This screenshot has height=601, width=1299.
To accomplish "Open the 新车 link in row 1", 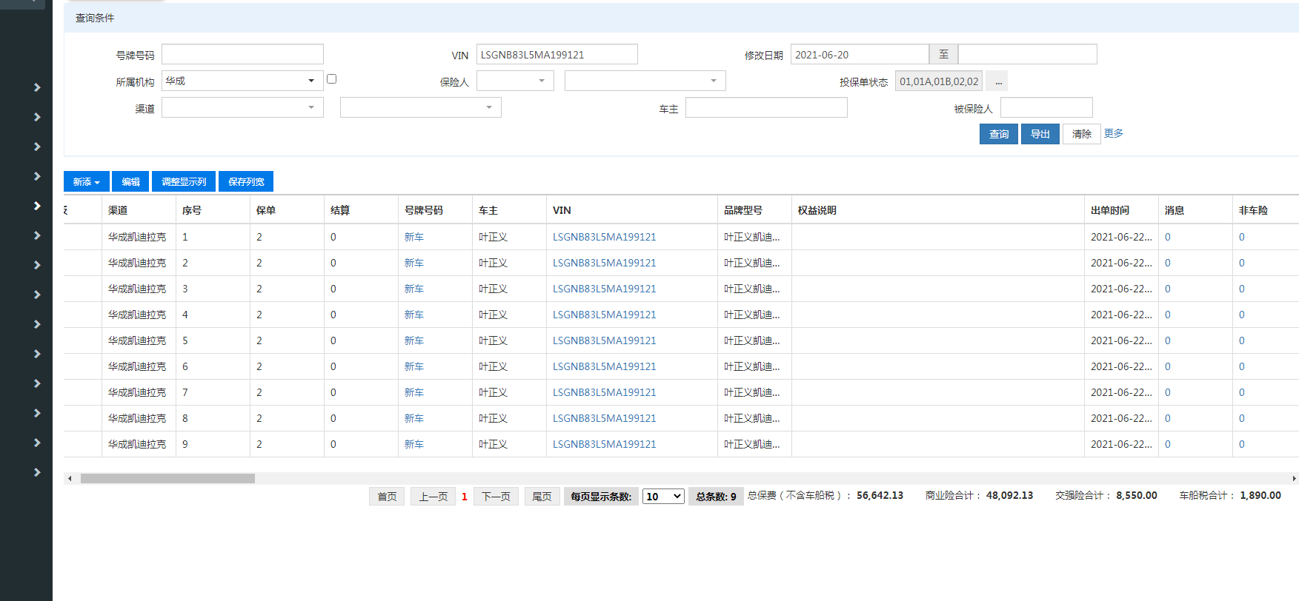I will (413, 238).
